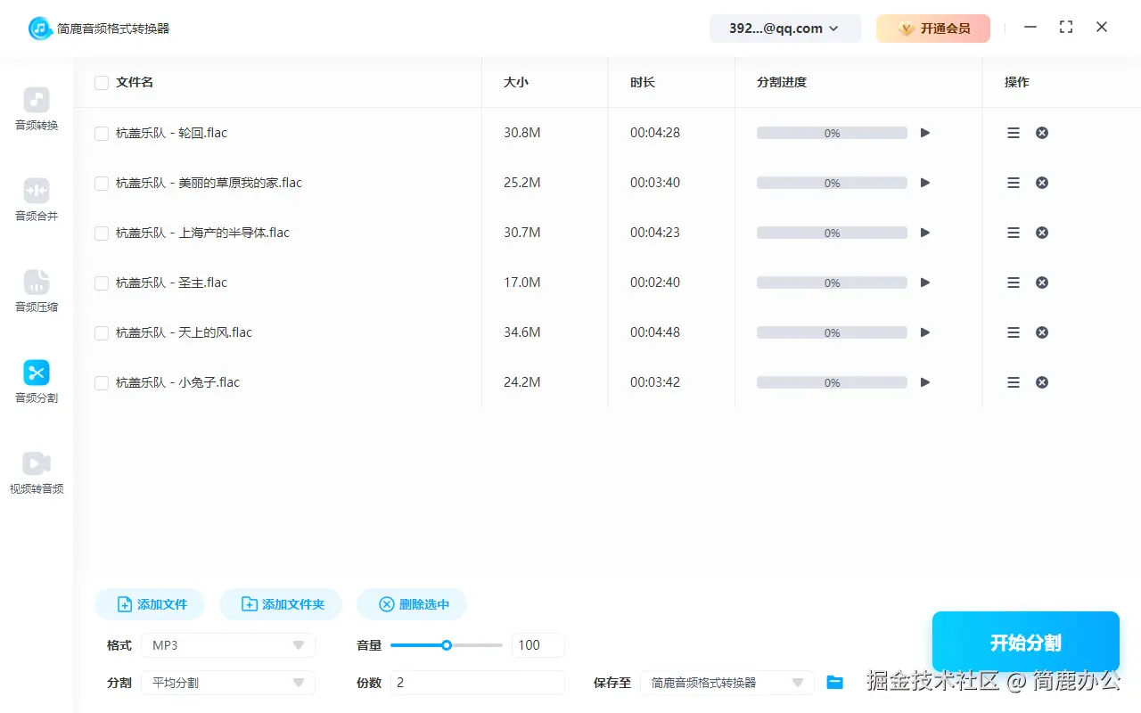
Task: Switch to 音频转换 in the sidebar
Action: point(37,109)
